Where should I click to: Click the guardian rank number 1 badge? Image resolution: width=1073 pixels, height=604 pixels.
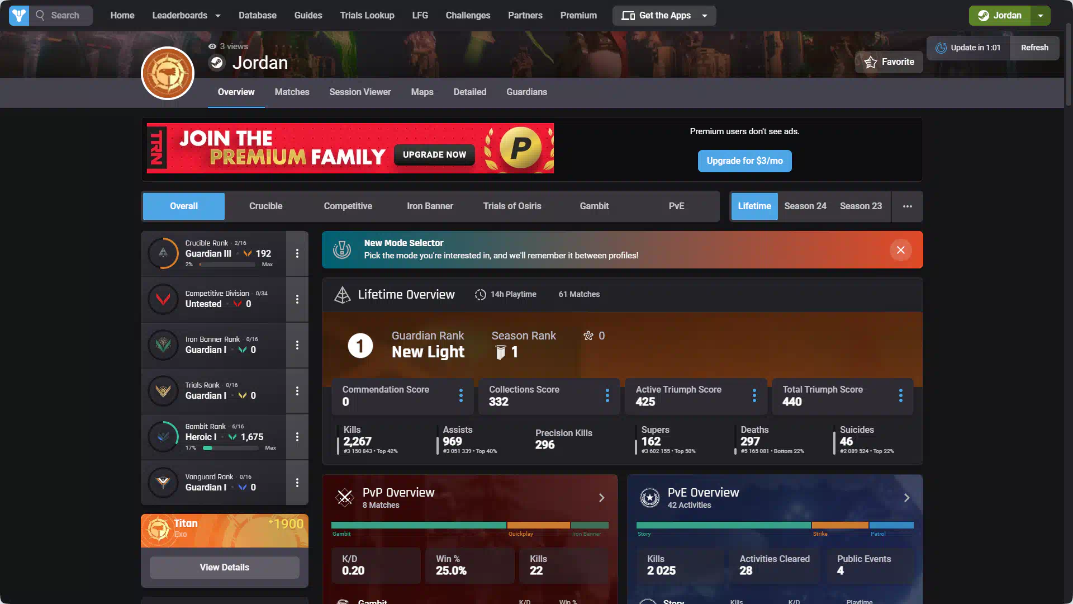click(x=360, y=346)
